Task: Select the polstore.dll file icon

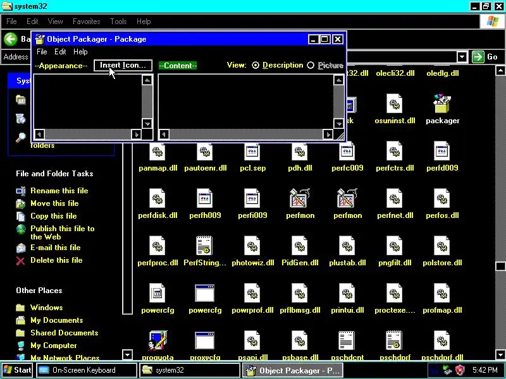Action: [x=442, y=246]
